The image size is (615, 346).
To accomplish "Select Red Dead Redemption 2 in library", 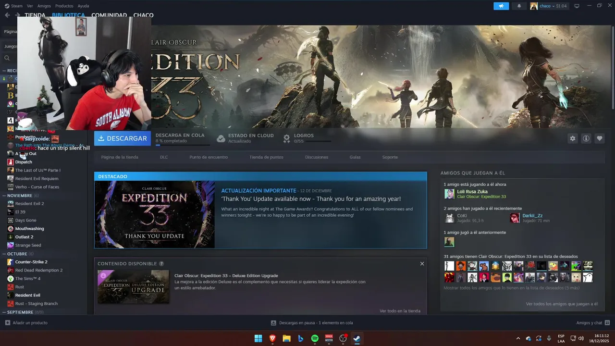I will pos(39,270).
